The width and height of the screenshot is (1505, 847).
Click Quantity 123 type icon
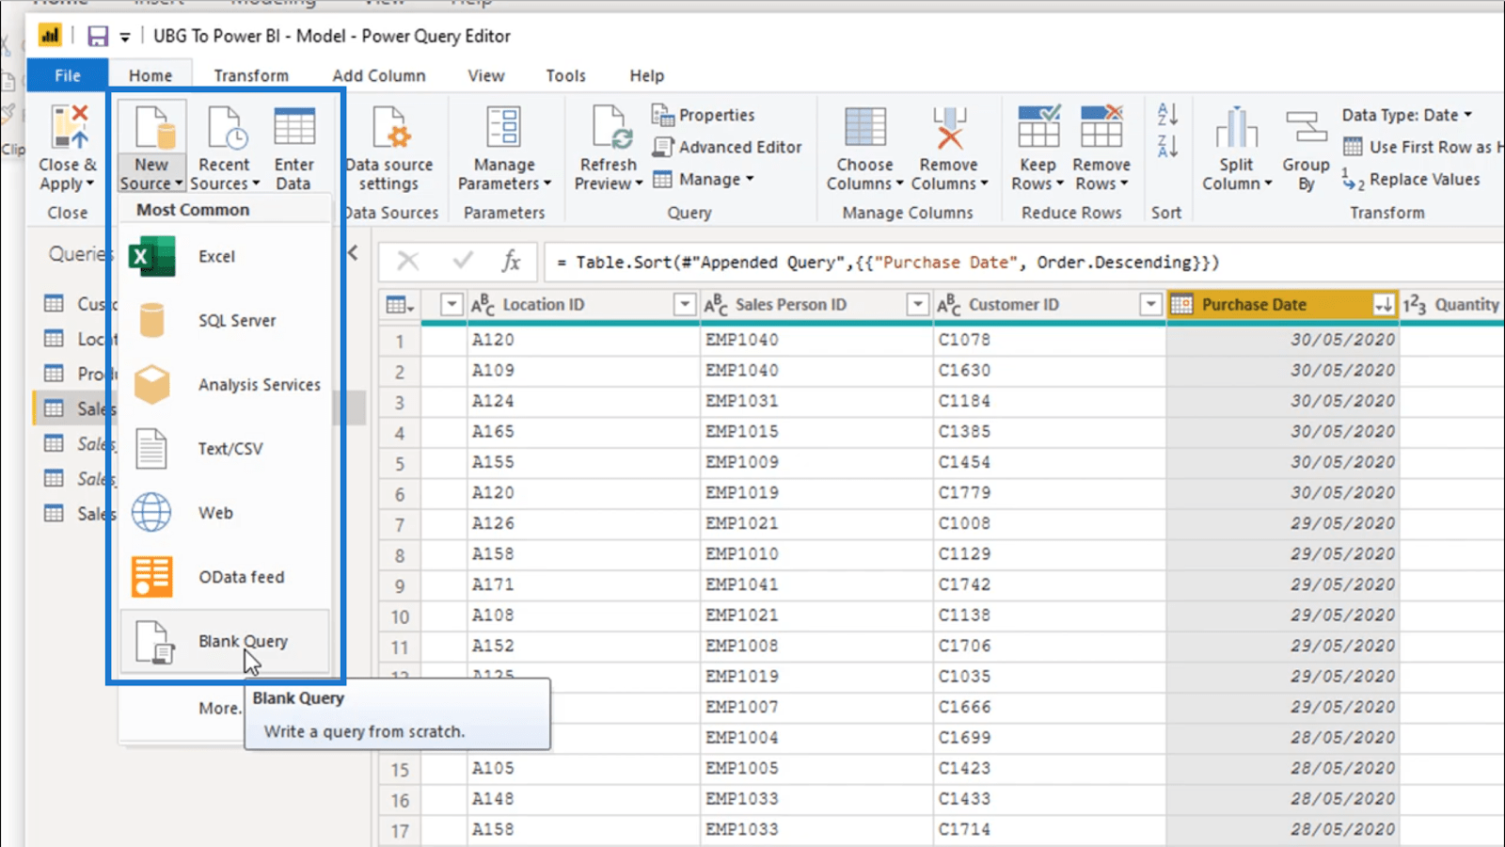click(x=1415, y=304)
